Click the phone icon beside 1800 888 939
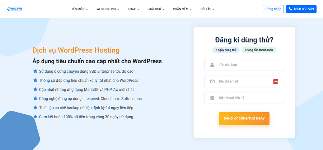The width and height of the screenshot is (323, 150). (x=290, y=9)
